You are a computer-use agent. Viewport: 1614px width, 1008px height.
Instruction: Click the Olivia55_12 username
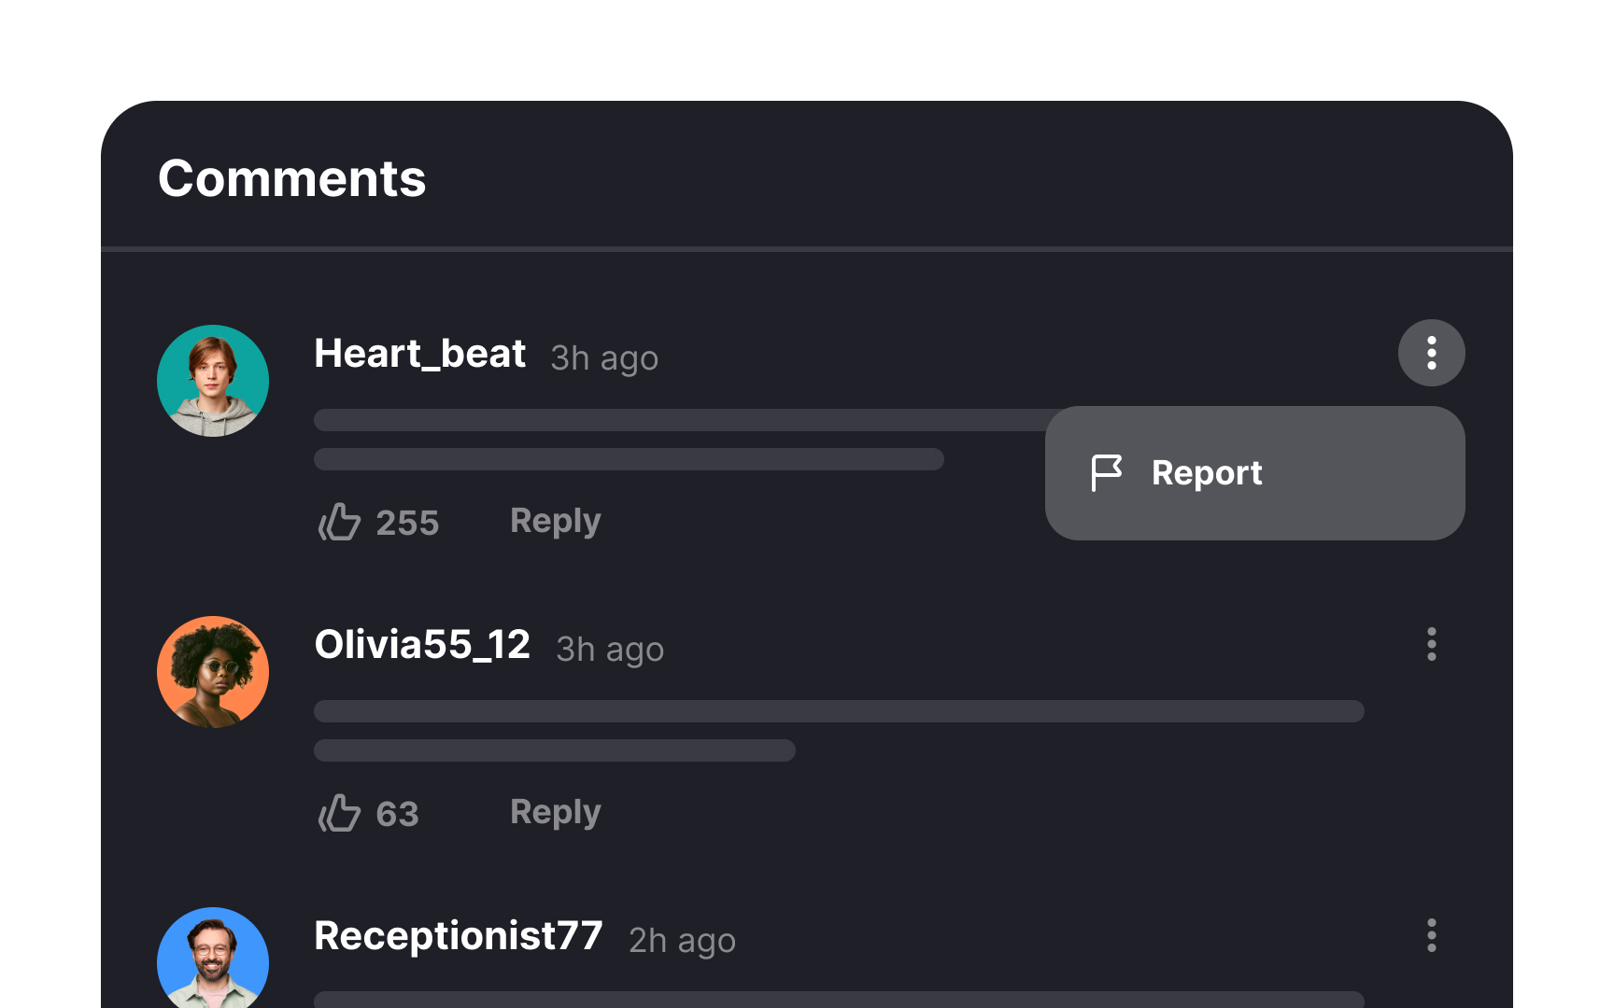422,645
